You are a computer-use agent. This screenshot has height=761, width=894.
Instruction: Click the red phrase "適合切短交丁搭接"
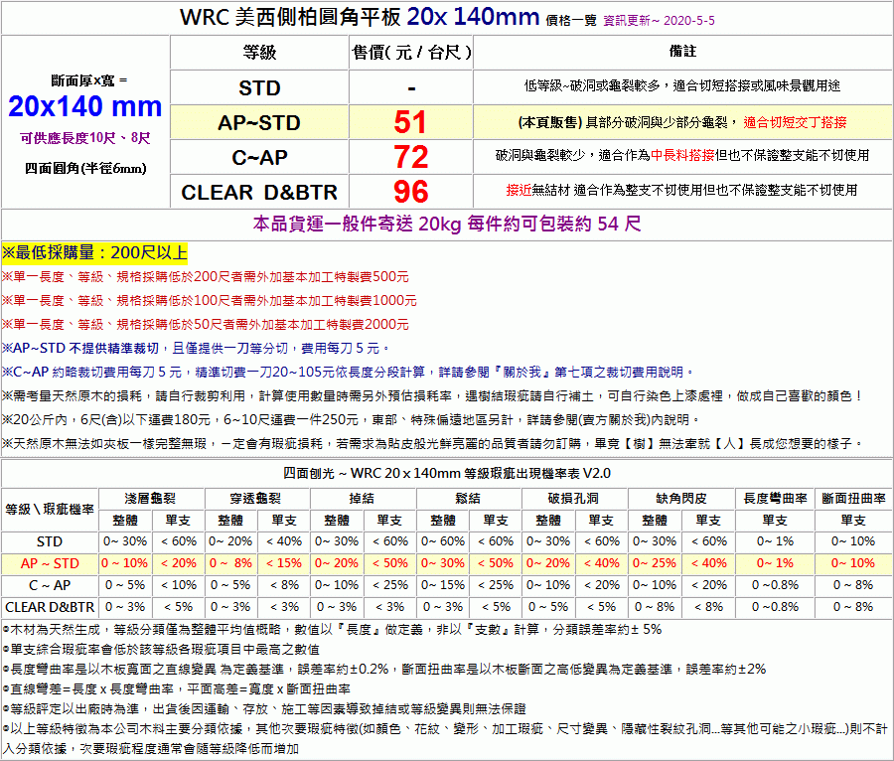pyautogui.click(x=795, y=122)
